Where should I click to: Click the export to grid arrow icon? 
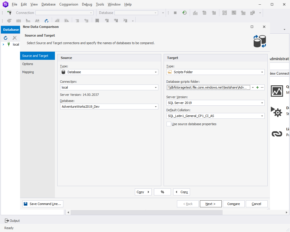[x=214, y=13]
